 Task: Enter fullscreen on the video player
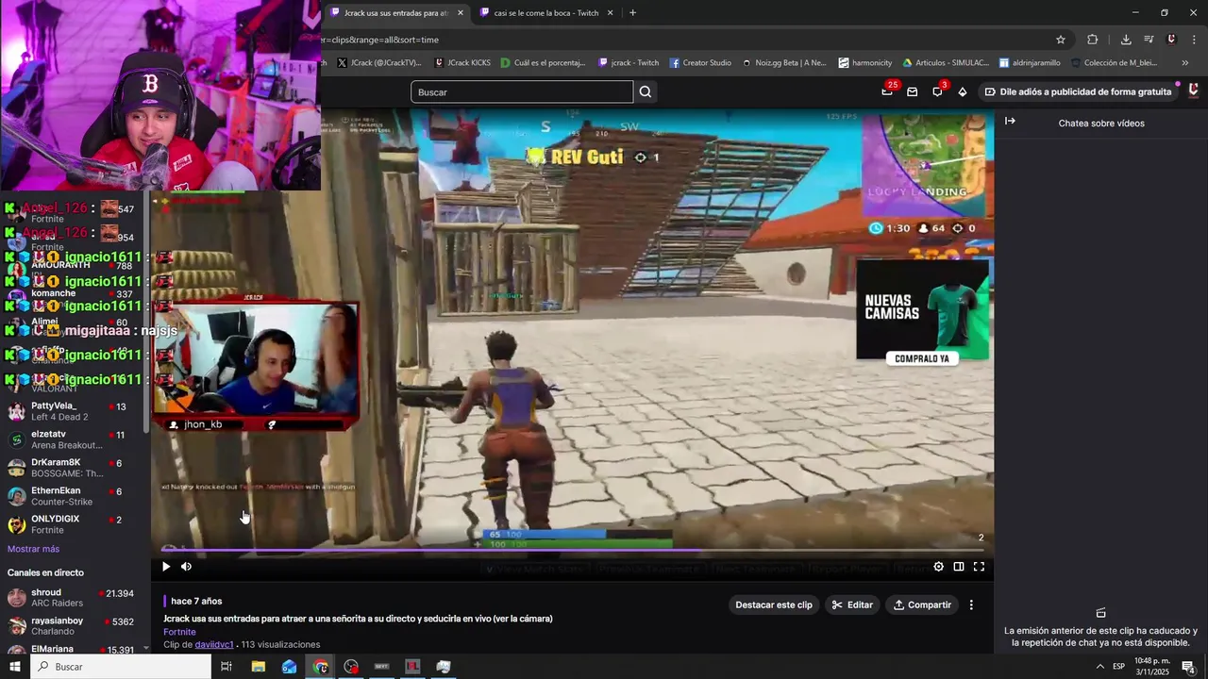tap(979, 567)
